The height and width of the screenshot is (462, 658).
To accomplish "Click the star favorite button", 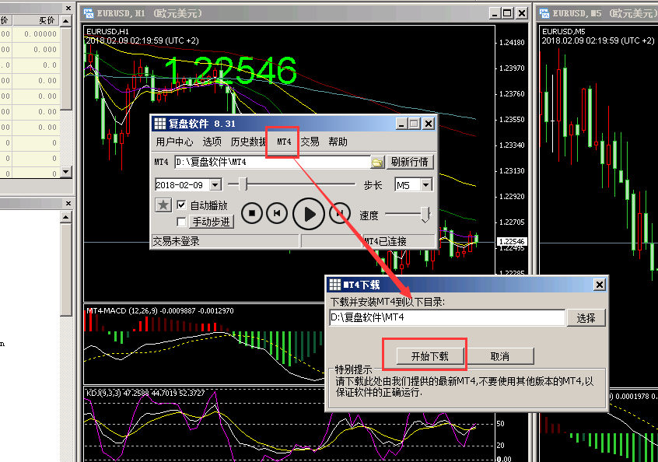I will [x=163, y=205].
